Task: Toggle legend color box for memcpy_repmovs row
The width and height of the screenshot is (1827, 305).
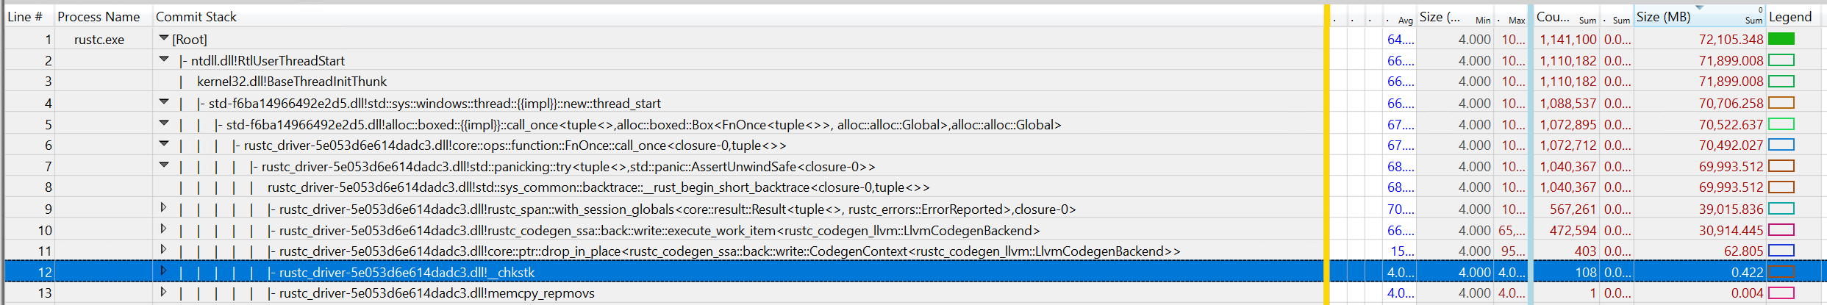Action: click(x=1781, y=293)
